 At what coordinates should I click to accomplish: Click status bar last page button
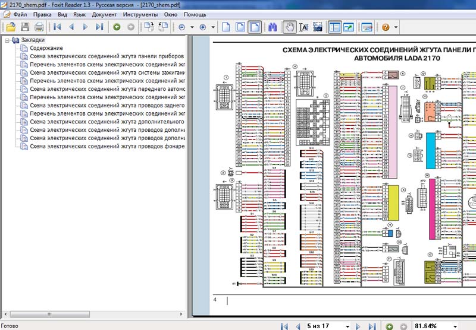[372, 326]
